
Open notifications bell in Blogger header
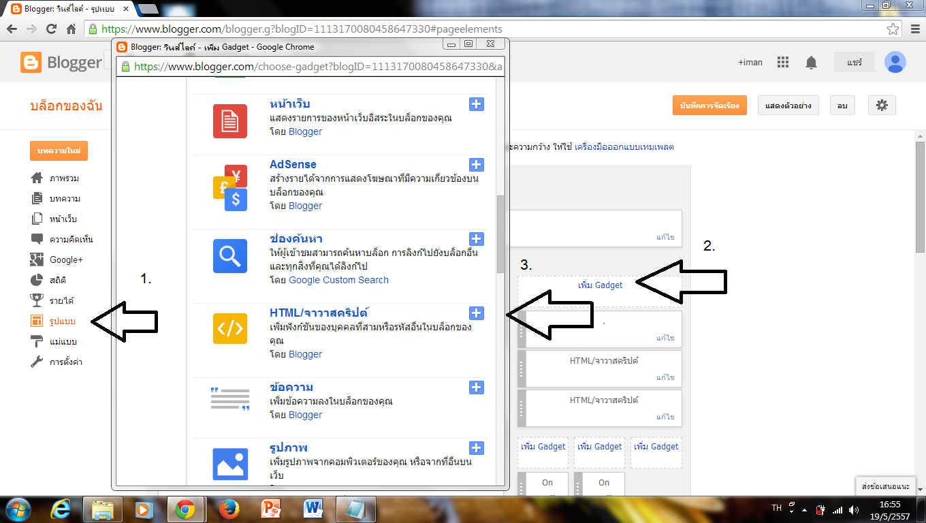pos(811,63)
